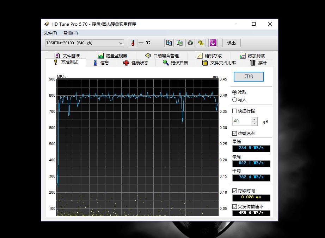Click the camera screenshot icon

tap(190, 43)
